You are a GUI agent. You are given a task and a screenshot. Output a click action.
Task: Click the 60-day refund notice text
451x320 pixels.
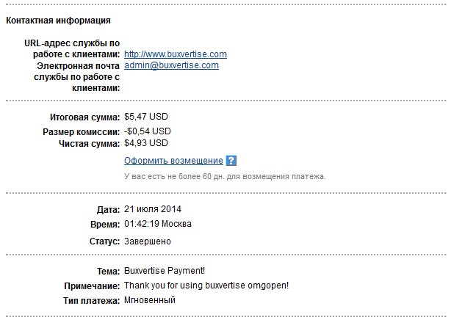coord(225,177)
